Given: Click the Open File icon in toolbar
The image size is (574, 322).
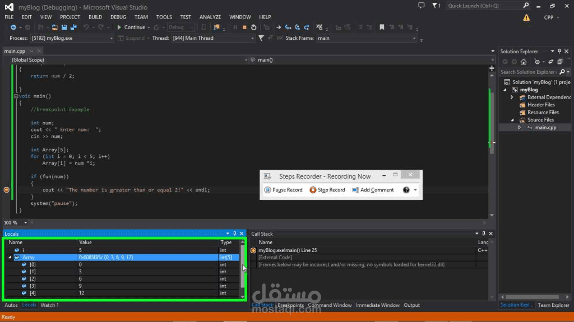Looking at the screenshot, I should tap(54, 27).
